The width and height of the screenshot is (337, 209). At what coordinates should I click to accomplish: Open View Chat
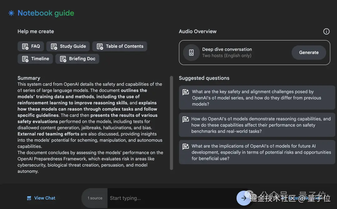click(41, 198)
